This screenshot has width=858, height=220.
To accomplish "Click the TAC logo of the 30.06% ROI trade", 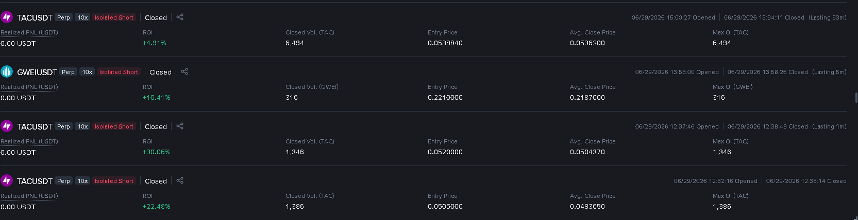I will (7, 126).
